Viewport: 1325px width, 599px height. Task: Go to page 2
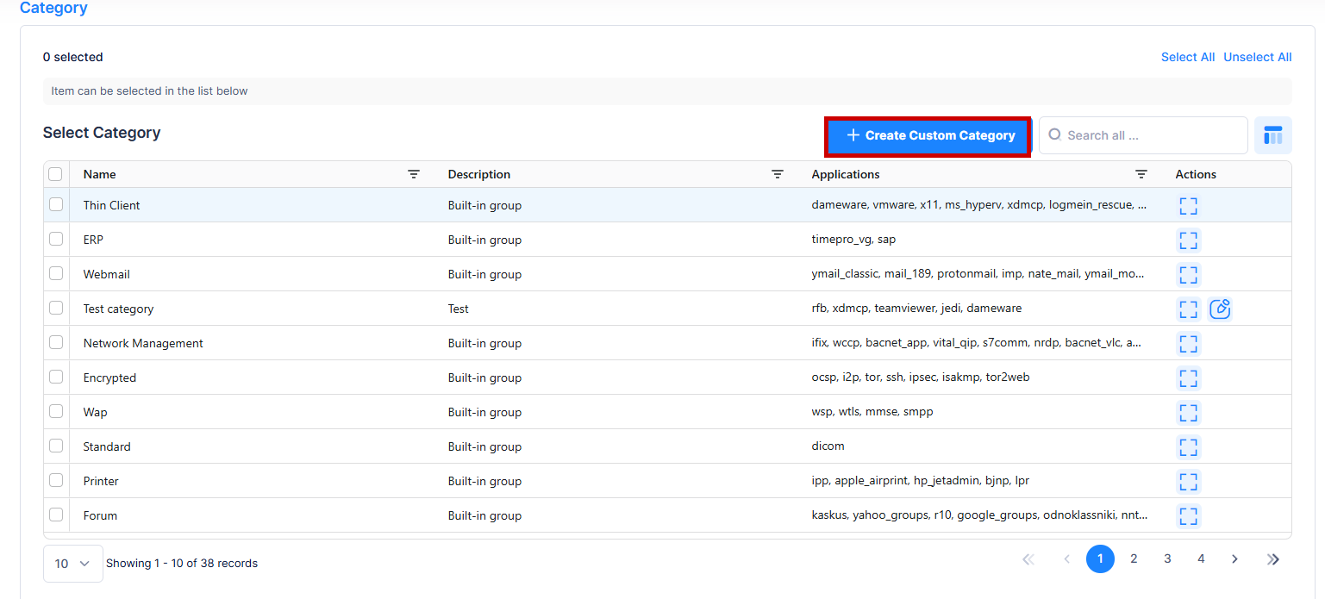pos(1134,559)
